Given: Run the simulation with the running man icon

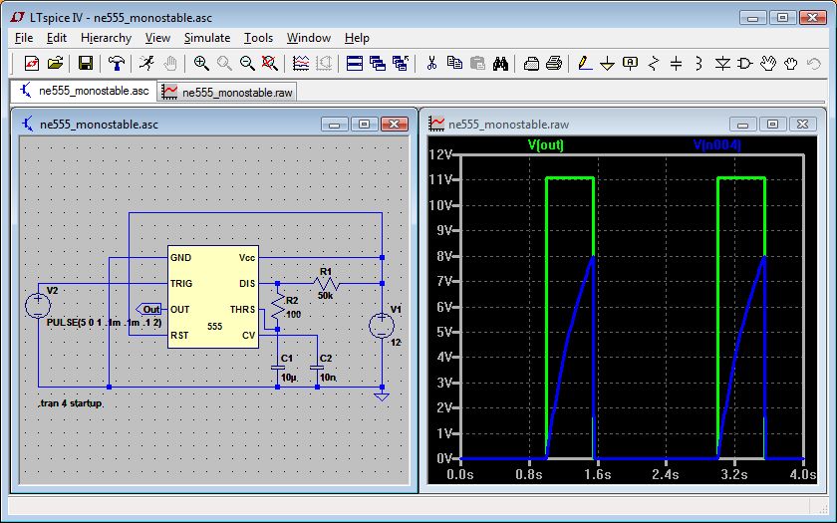Looking at the screenshot, I should [x=146, y=64].
